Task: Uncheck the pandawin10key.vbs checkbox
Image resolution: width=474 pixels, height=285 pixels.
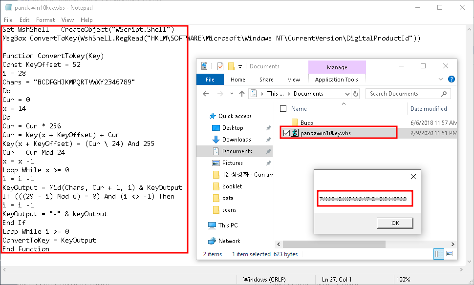Action: click(x=286, y=133)
